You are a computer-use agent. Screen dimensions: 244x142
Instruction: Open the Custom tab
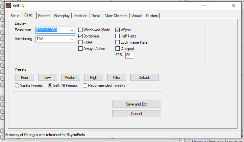point(152,16)
